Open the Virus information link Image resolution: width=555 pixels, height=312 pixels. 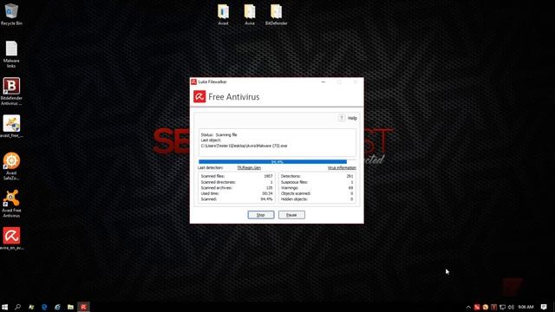tap(342, 167)
